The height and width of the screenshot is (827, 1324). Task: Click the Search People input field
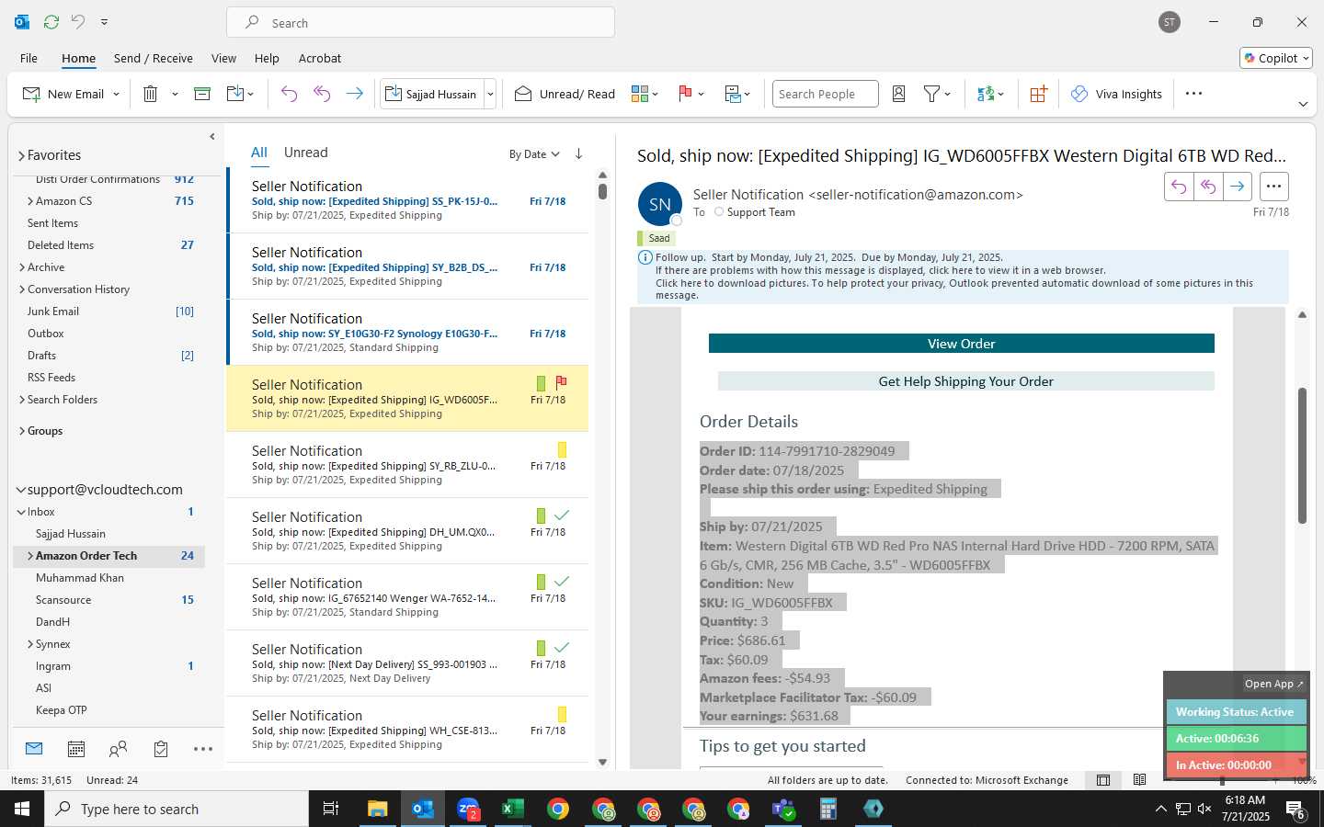(x=825, y=94)
